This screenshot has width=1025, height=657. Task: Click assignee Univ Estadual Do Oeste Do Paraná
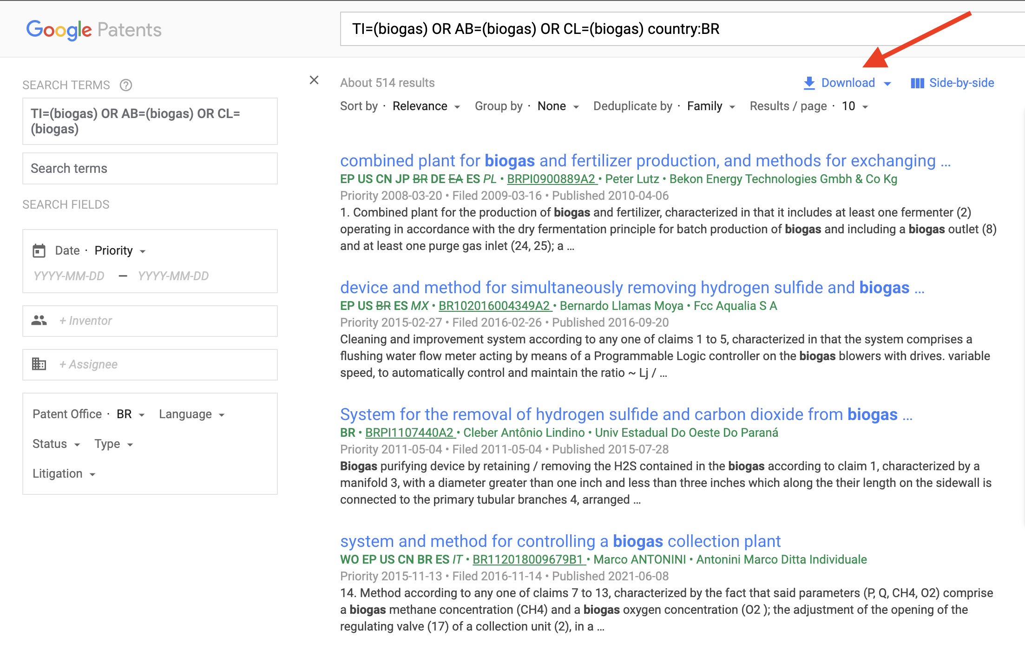point(686,433)
